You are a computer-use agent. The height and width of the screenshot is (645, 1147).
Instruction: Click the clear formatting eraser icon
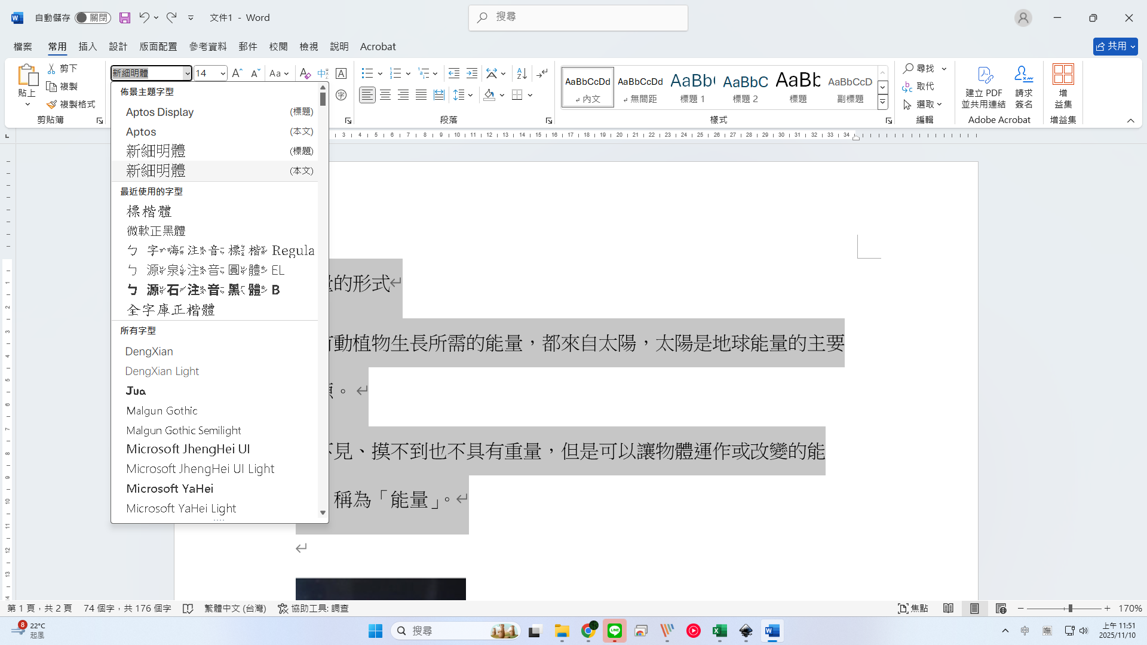[x=305, y=73]
